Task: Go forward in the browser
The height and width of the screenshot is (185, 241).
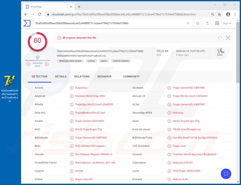Action: 33,14
